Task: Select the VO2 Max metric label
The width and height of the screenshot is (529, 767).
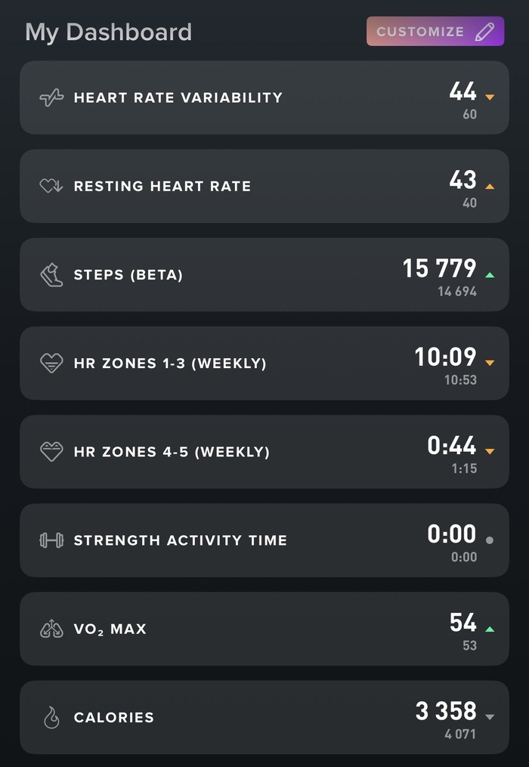Action: 110,629
